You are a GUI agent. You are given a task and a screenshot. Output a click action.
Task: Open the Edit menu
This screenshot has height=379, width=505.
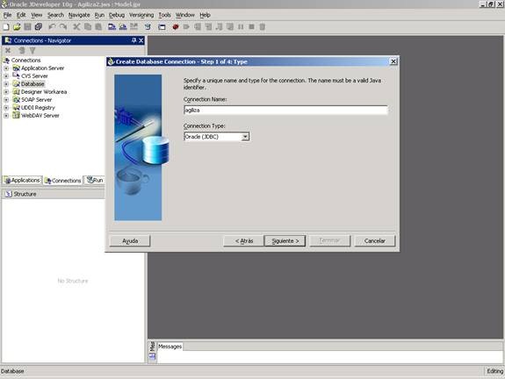pyautogui.click(x=21, y=15)
